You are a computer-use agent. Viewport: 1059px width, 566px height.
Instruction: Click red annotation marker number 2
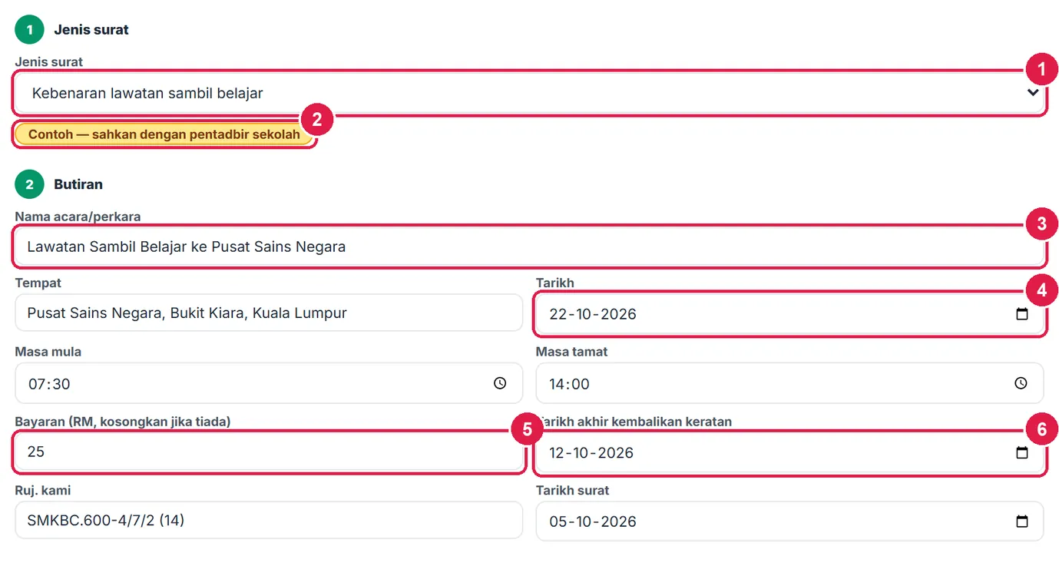coord(317,120)
